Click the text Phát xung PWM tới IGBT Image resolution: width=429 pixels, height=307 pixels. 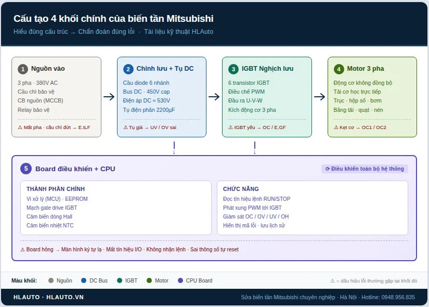(252, 208)
